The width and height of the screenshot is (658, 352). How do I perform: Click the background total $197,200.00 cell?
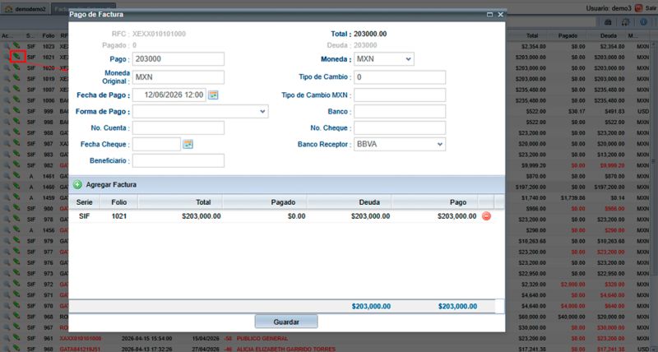pyautogui.click(x=531, y=187)
